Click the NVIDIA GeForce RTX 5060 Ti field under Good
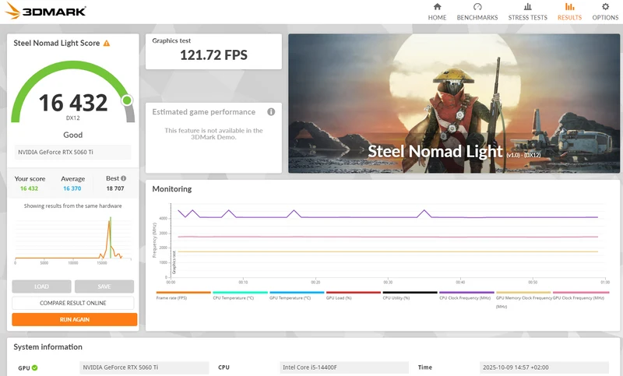 [x=72, y=152]
